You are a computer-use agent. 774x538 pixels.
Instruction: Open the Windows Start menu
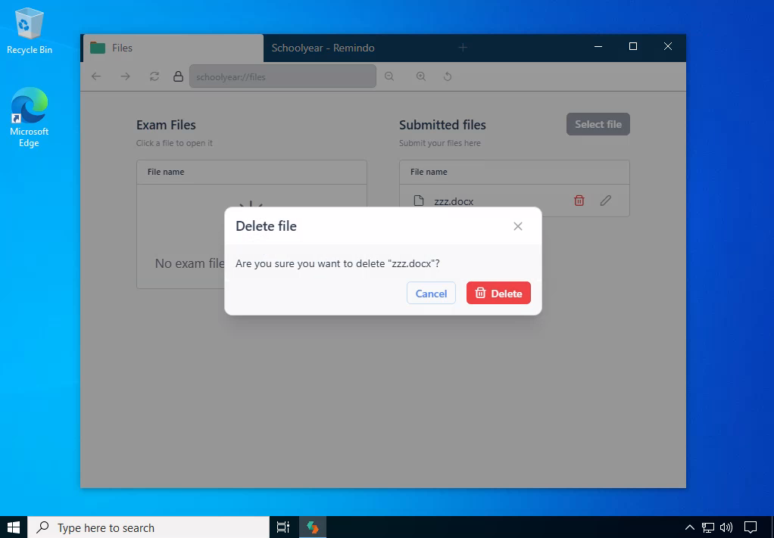[14, 527]
